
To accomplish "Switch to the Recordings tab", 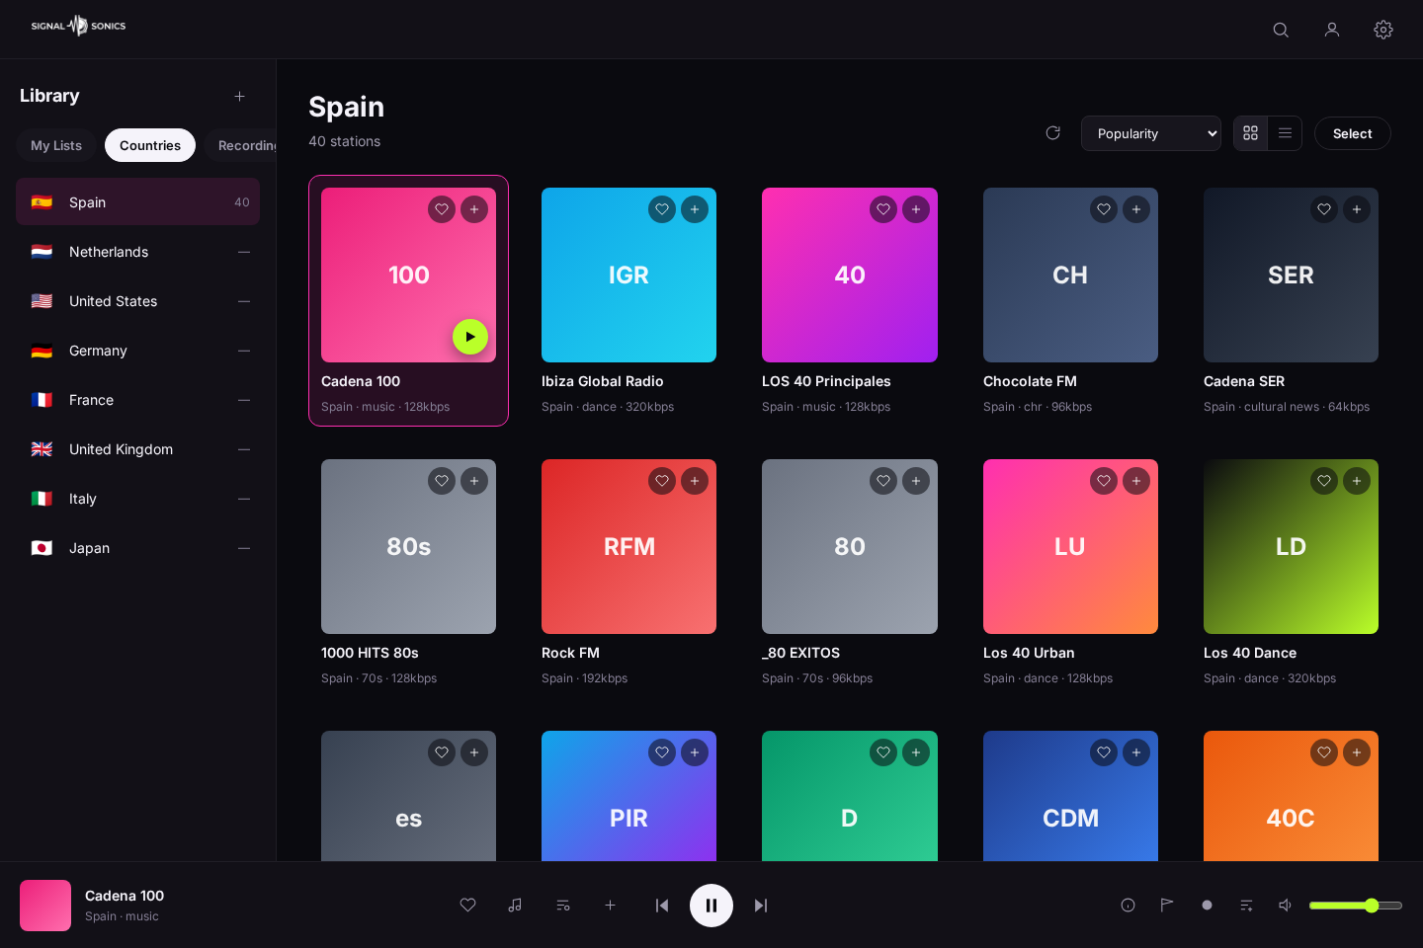I will tap(241, 145).
